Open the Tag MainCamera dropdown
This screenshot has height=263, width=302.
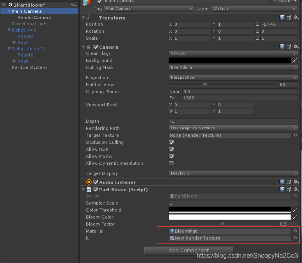149,9
